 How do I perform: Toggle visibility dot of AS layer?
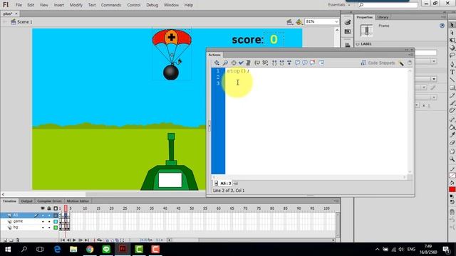pos(43,215)
